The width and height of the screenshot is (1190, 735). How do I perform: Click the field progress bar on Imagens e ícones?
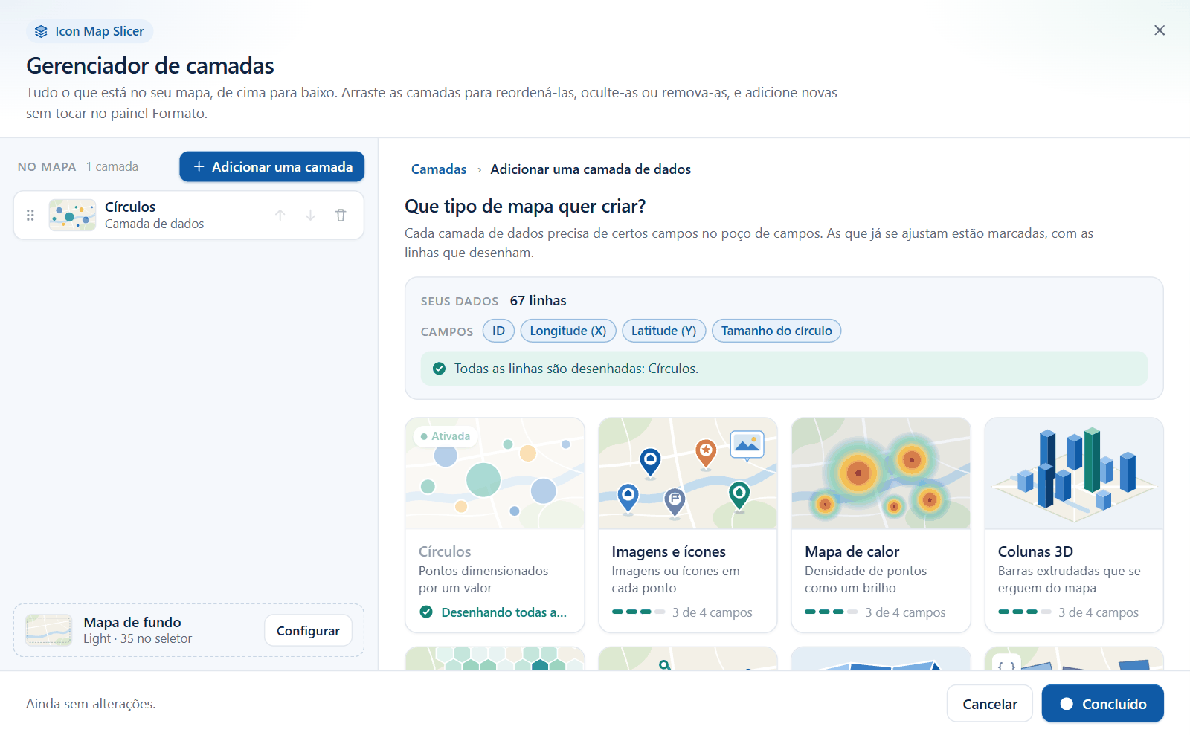click(x=638, y=612)
